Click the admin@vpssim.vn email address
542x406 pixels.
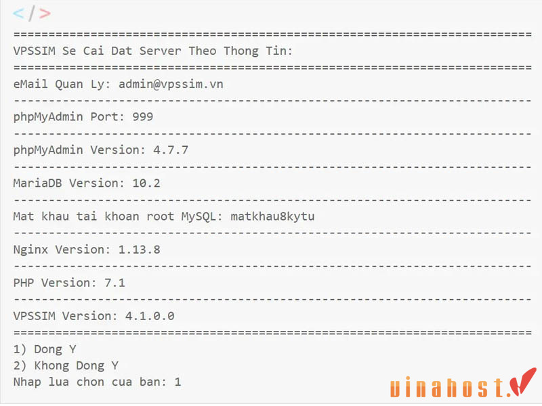click(x=171, y=84)
